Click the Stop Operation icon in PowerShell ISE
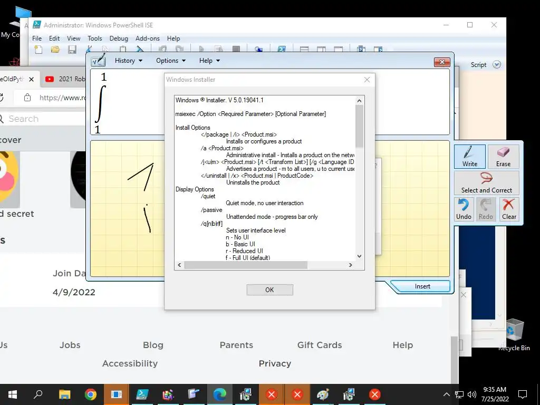Viewport: 540px width, 405px height. (x=236, y=49)
